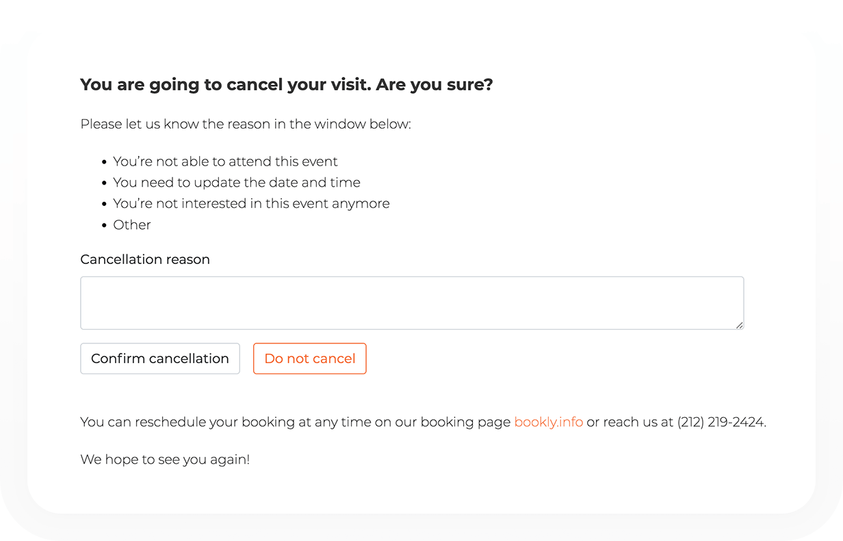Click the Please let us know the reason line

(x=246, y=124)
